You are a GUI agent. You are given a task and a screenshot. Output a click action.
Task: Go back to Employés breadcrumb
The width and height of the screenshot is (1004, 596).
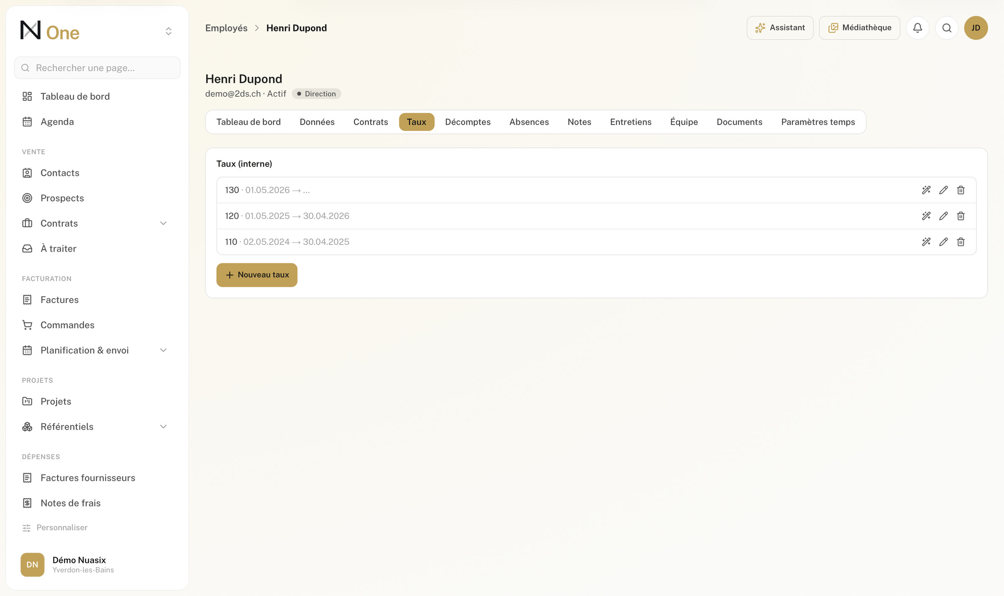[226, 28]
